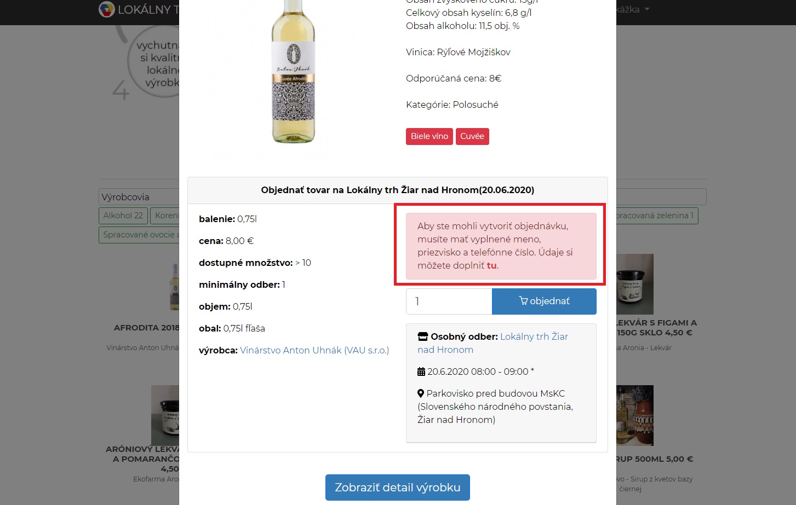
Task: Follow the 'tu' link in the warning
Action: [x=491, y=266]
